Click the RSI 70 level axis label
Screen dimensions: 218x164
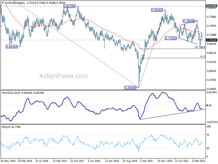point(208,135)
